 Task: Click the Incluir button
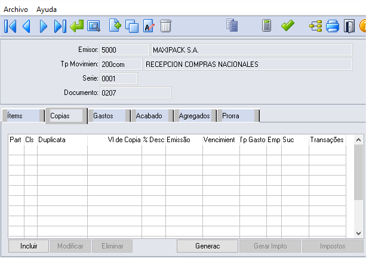coord(29,246)
